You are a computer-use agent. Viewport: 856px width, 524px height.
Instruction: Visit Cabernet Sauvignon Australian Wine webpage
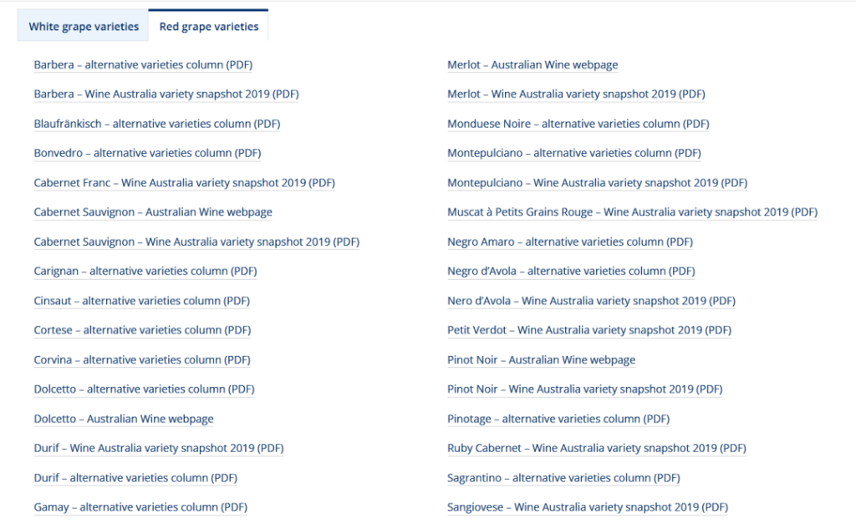[x=153, y=212]
